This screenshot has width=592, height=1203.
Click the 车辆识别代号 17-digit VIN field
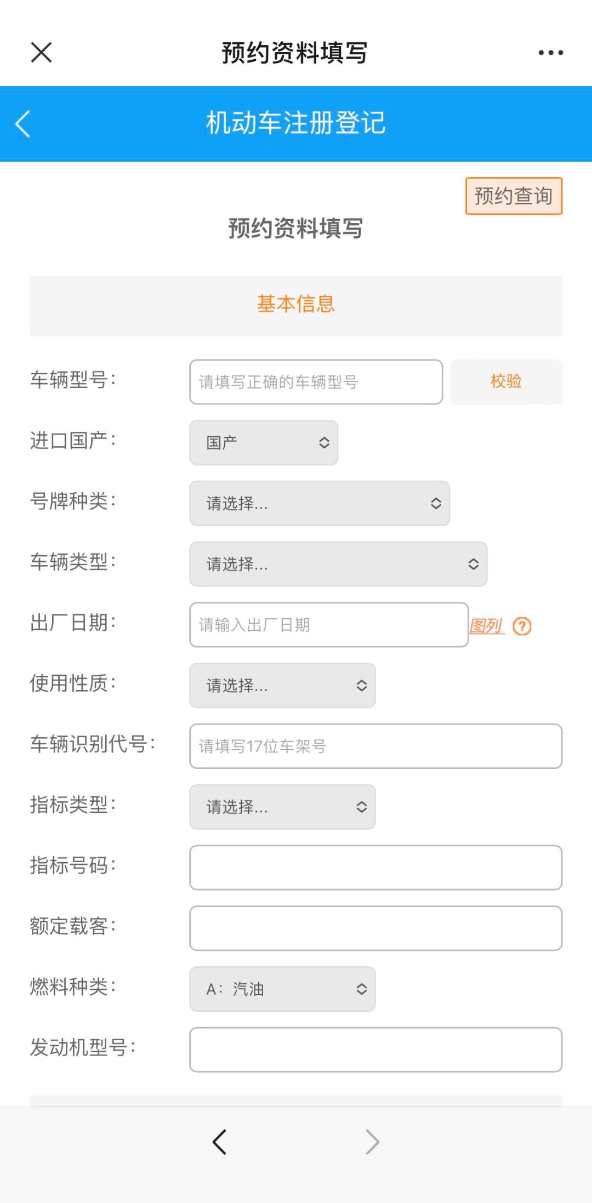(375, 745)
